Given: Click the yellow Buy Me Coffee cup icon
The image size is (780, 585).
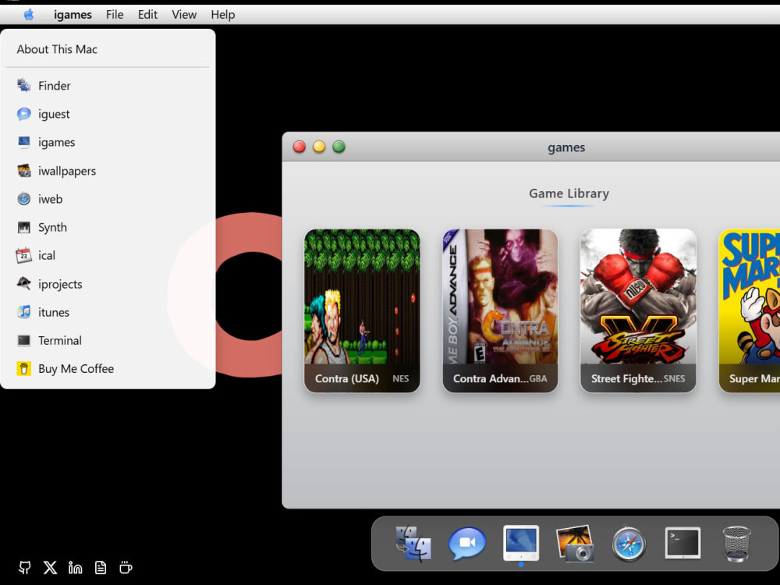Looking at the screenshot, I should [x=24, y=369].
